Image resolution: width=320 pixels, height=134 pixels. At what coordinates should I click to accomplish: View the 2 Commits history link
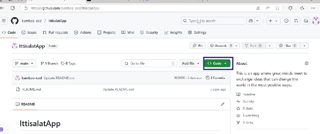coord(215,78)
